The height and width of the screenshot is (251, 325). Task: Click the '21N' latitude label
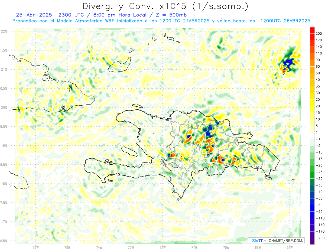(4, 69)
